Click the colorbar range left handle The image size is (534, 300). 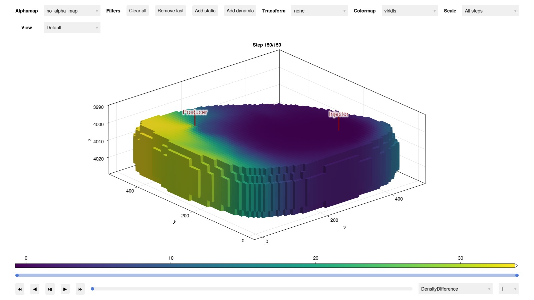tap(17, 275)
